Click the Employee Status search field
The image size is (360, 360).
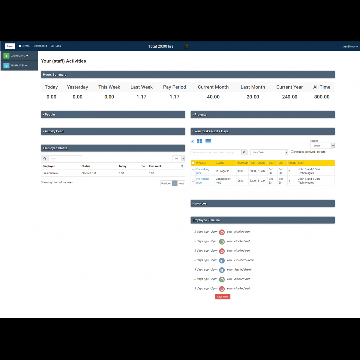pyautogui.click(x=64, y=158)
